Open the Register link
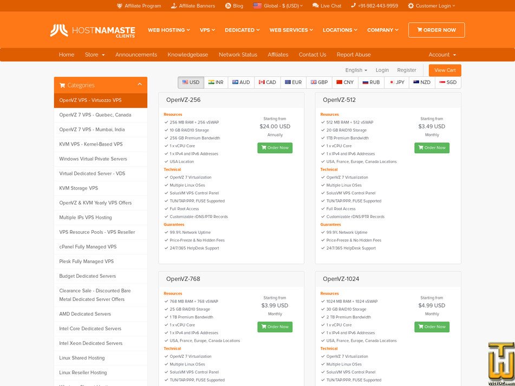Image resolution: width=515 pixels, height=386 pixels. [x=407, y=70]
